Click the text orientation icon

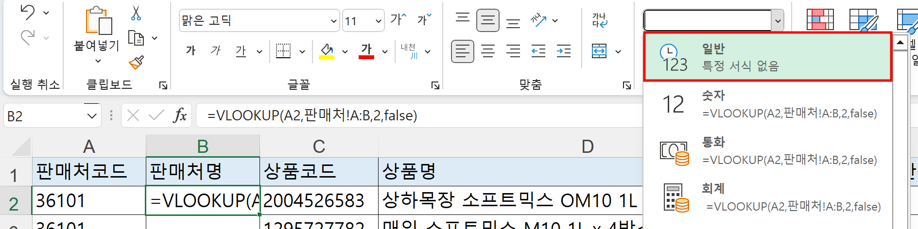point(538,20)
